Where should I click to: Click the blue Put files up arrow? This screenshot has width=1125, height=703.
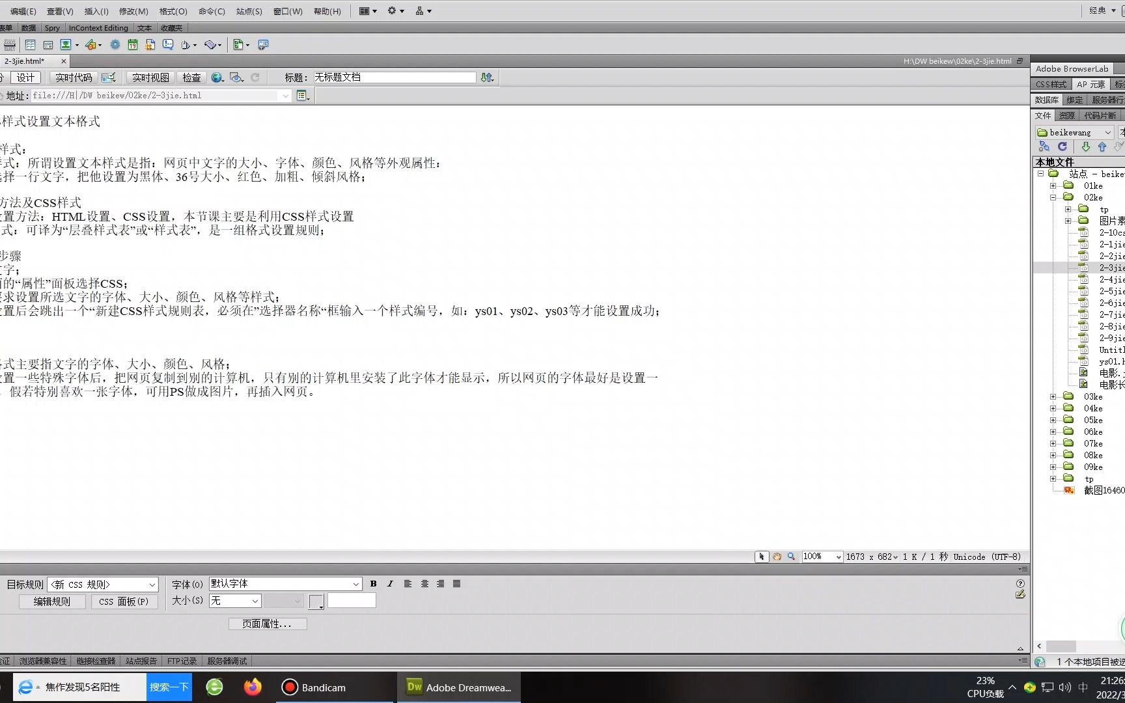coord(1102,147)
